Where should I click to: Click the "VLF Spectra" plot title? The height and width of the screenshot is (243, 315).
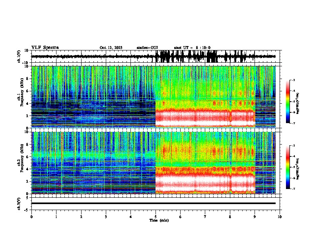45,48
